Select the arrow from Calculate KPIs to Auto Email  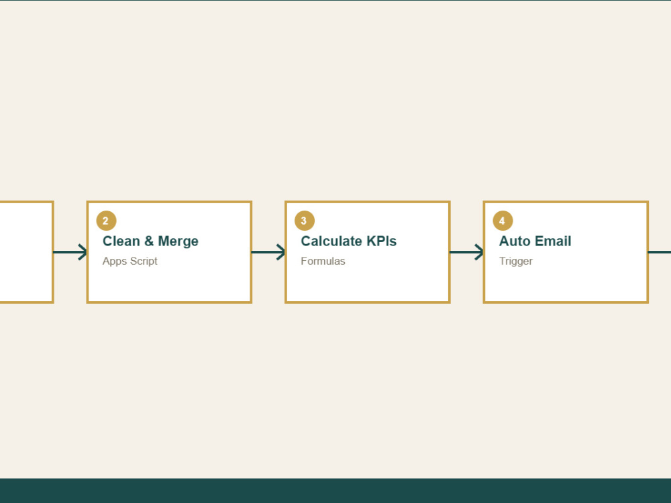466,252
